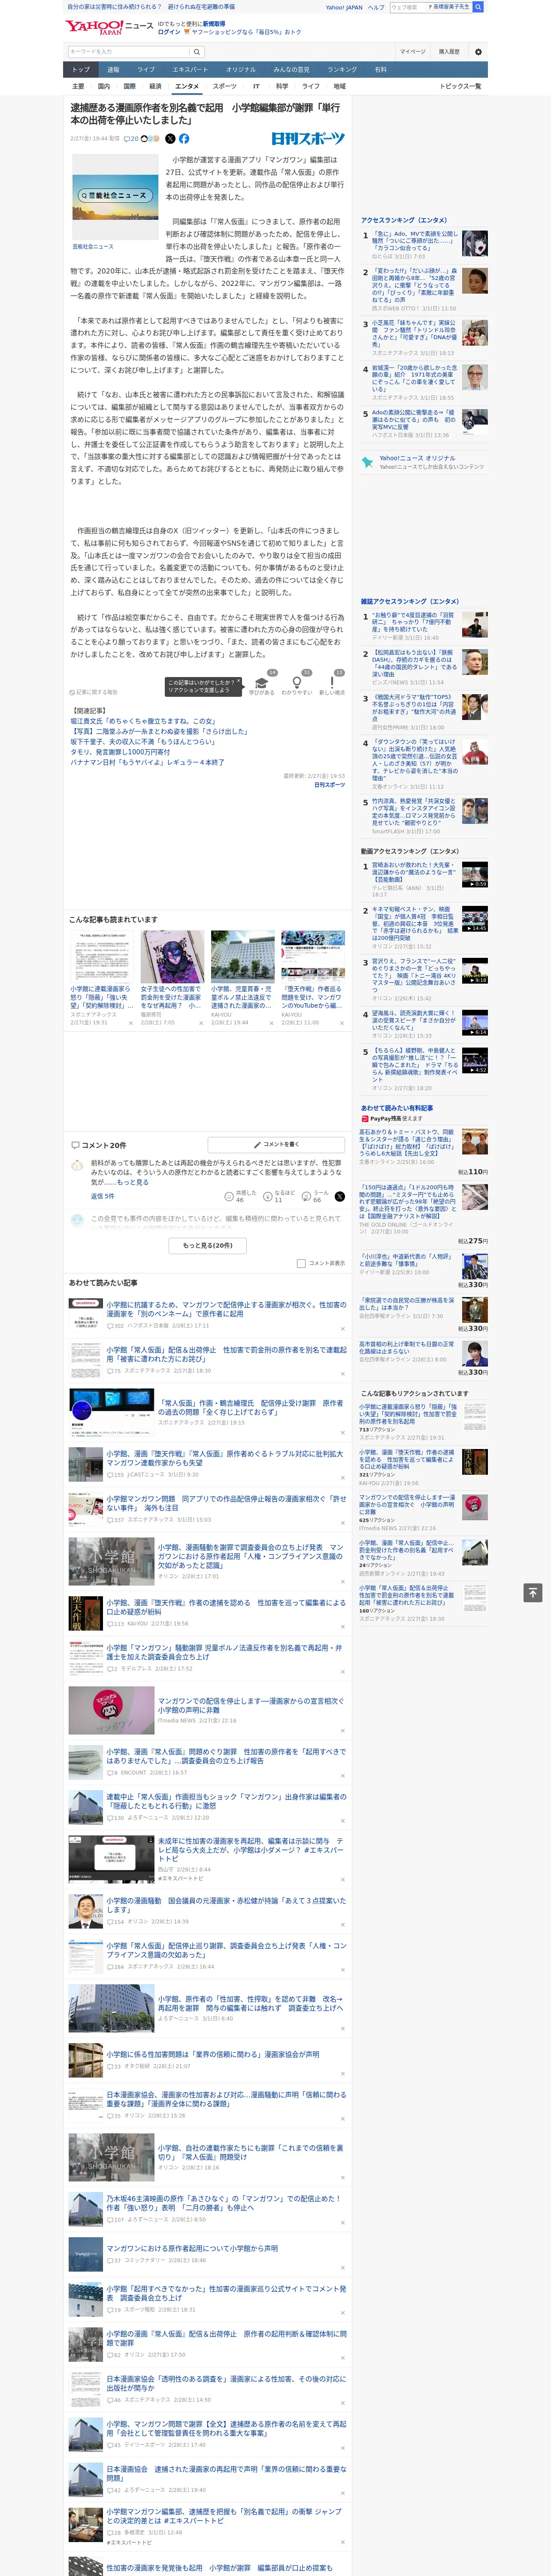Open the 芸能社会ニュース article image
The height and width of the screenshot is (2576, 551).
click(x=115, y=197)
